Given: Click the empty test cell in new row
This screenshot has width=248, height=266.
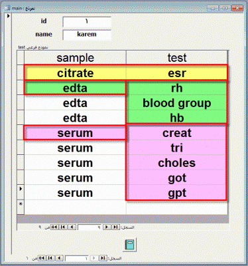Looking at the screenshot, I should 177,207.
